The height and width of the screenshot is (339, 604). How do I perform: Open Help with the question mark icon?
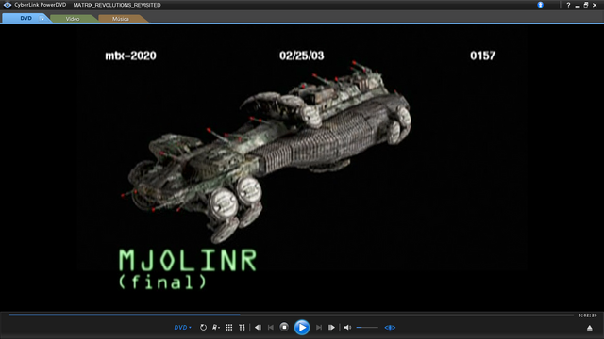pyautogui.click(x=568, y=5)
